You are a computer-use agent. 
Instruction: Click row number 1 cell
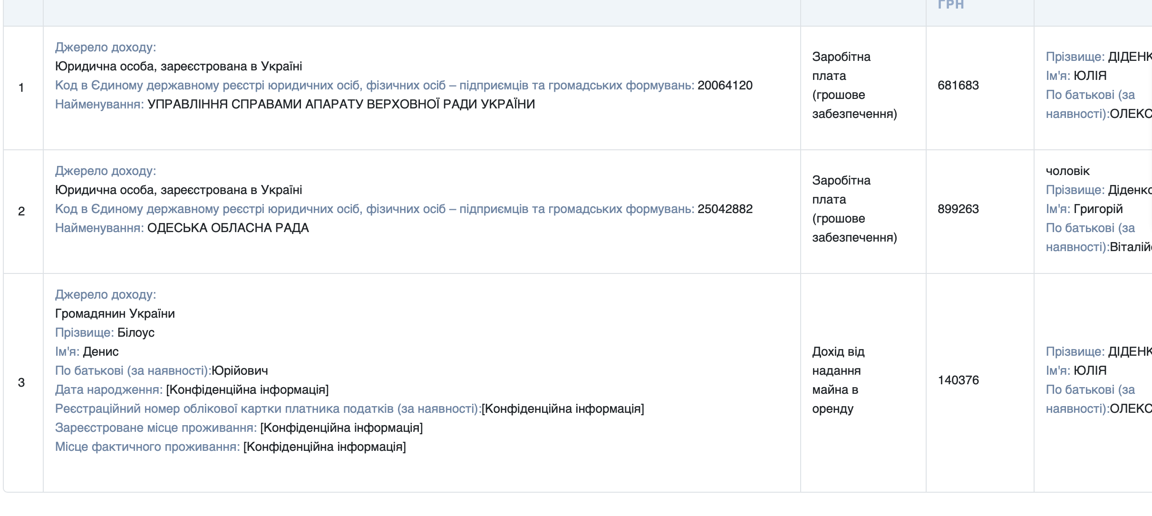(21, 88)
